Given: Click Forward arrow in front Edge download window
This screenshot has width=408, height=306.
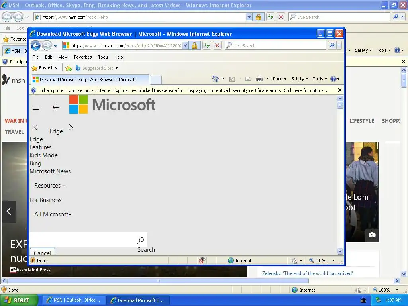Looking at the screenshot, I should [x=47, y=46].
